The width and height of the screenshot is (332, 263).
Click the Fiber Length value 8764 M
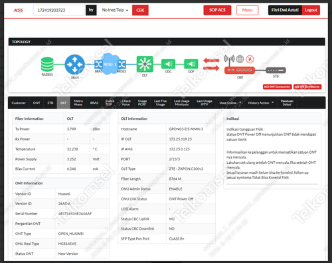click(x=175, y=178)
